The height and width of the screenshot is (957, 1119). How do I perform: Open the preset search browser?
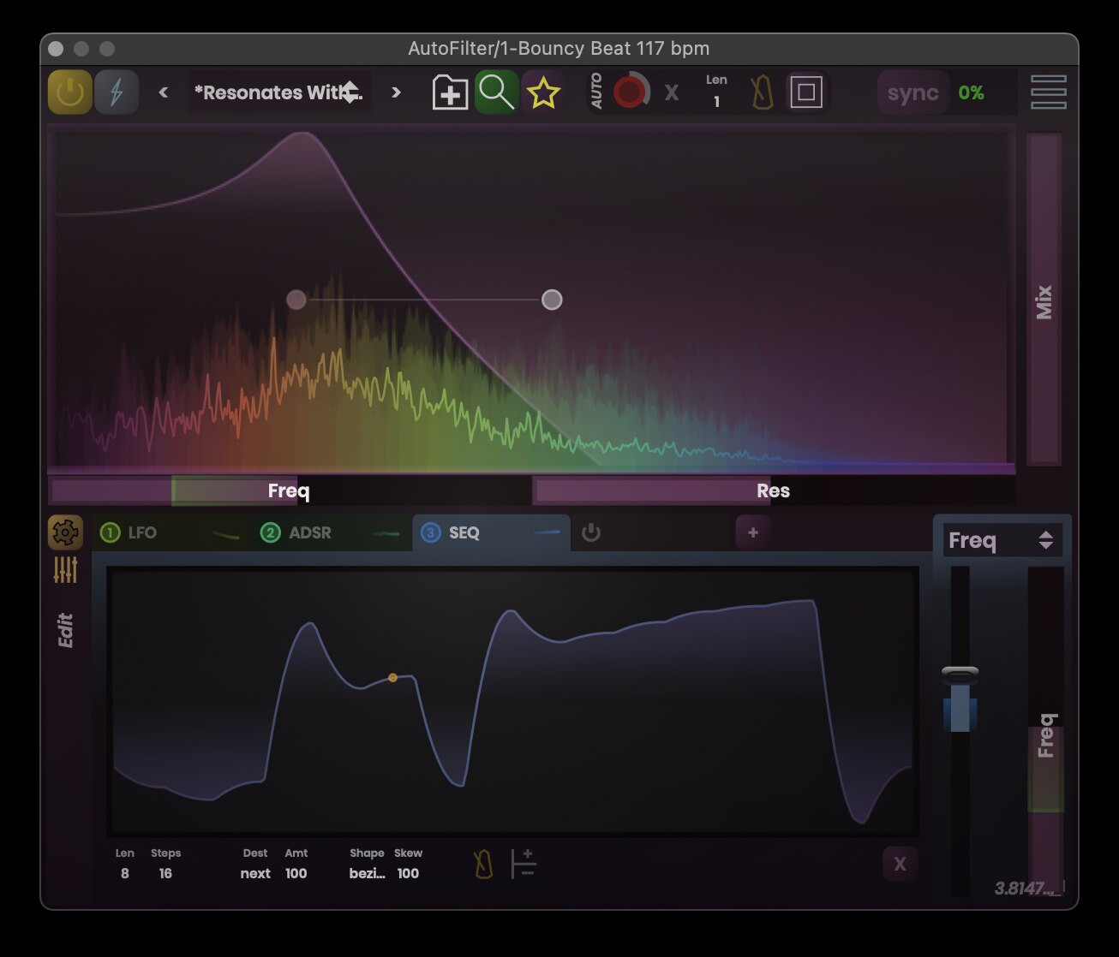(496, 92)
